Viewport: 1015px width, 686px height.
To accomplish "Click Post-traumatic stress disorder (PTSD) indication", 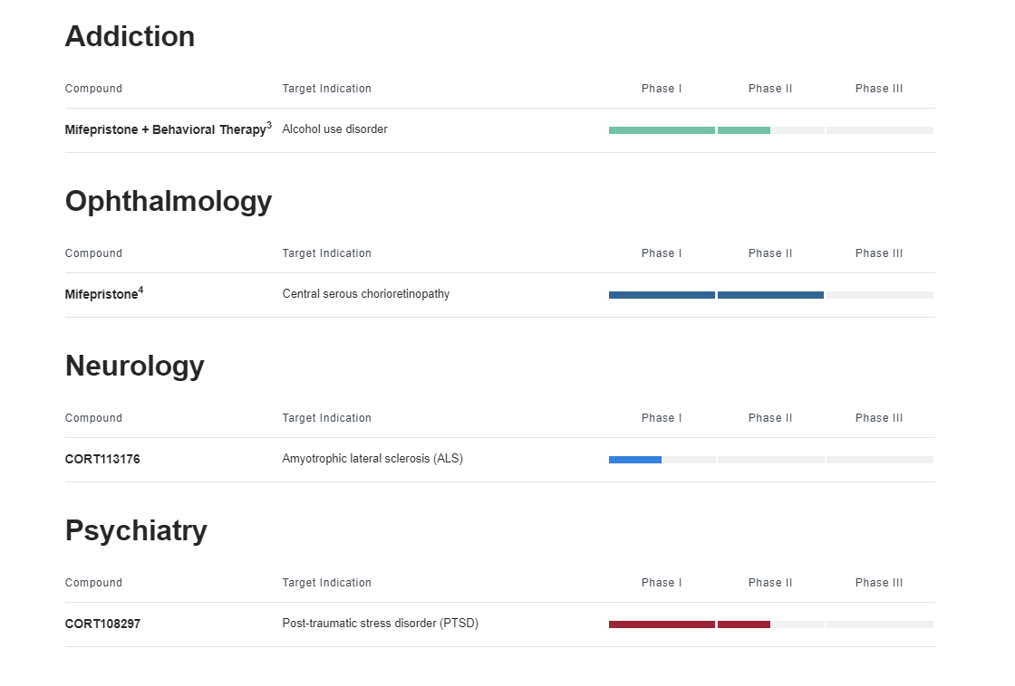I will (380, 624).
